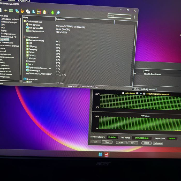This screenshot has height=181, width=181.
Task: Select Портативный ПК in sidebar
Action: coord(9,37)
